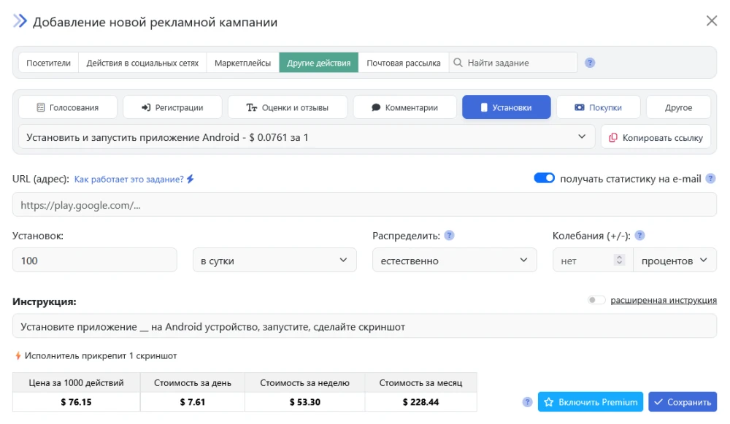The image size is (730, 424).
Task: Click the Включить Premium button
Action: coord(590,402)
